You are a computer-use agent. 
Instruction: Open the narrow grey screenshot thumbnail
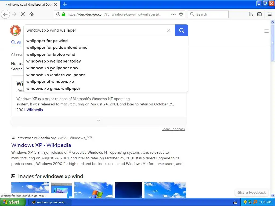[x=62, y=190]
